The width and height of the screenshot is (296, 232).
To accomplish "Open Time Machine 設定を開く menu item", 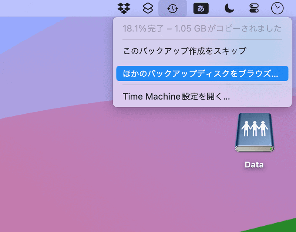I will [x=202, y=96].
